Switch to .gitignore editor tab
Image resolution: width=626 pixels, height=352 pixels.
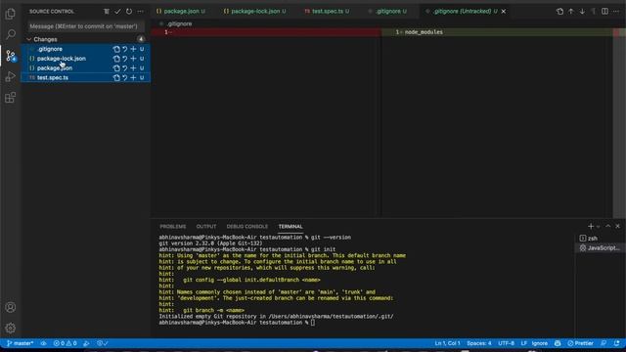pyautogui.click(x=387, y=11)
